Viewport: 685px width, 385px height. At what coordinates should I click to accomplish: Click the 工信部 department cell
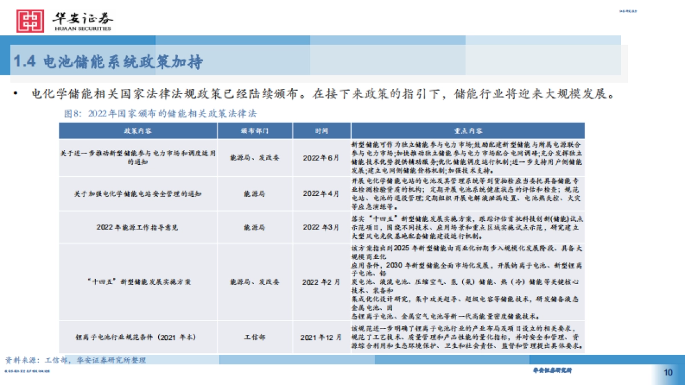[255, 336]
